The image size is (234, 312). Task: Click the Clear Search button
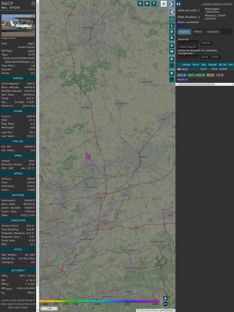(x=188, y=47)
